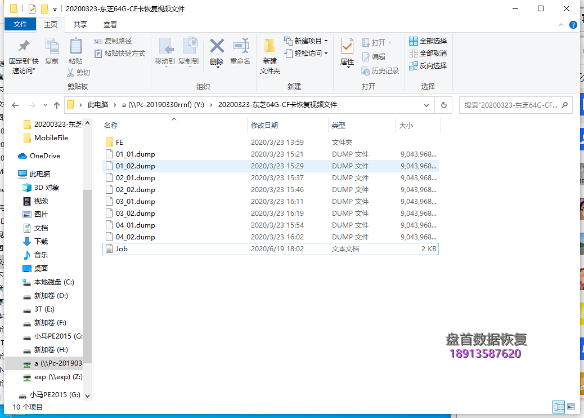Select the FE folder

[271, 143]
